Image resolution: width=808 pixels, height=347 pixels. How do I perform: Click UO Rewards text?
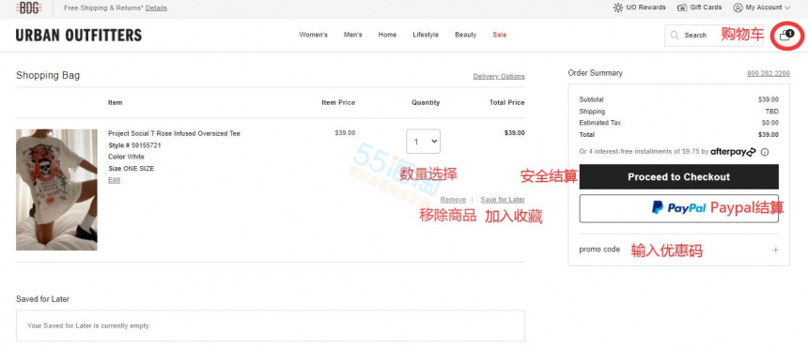point(646,8)
